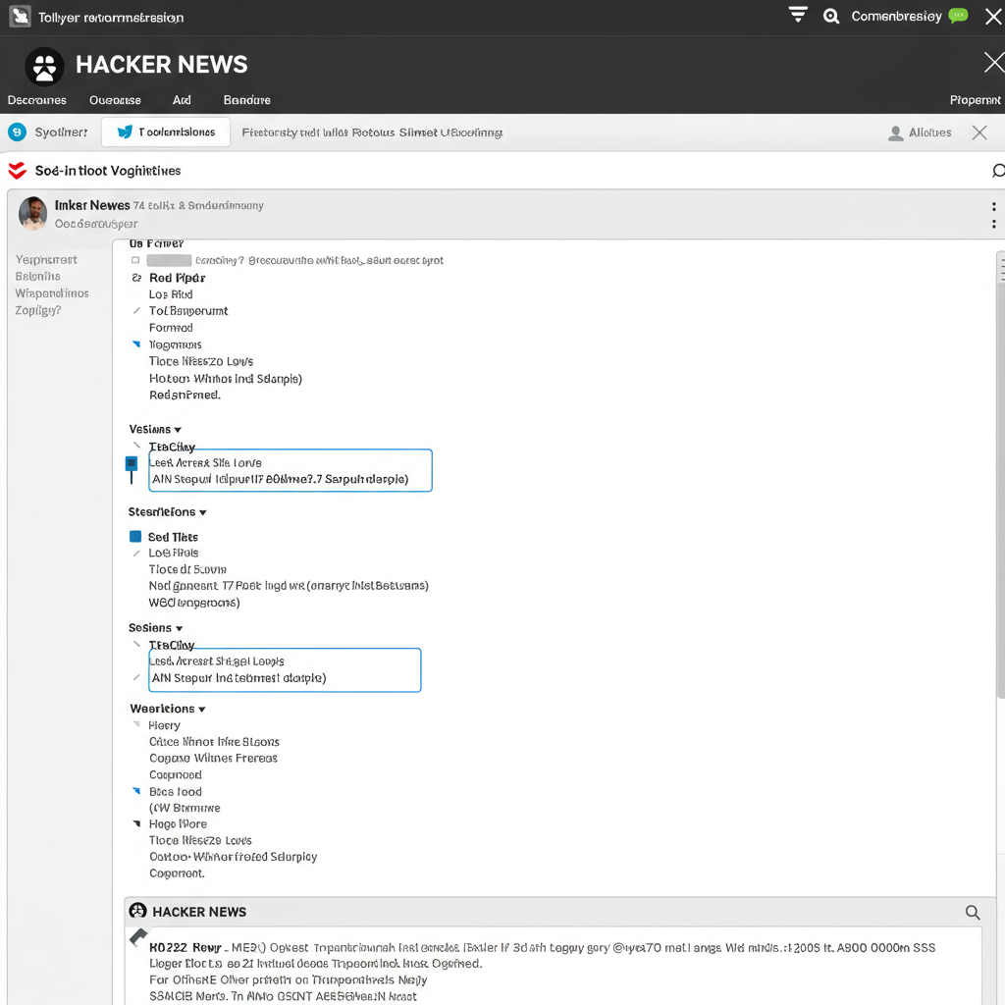1005x1005 pixels.
Task: Open the Aid menu
Action: coord(182,100)
